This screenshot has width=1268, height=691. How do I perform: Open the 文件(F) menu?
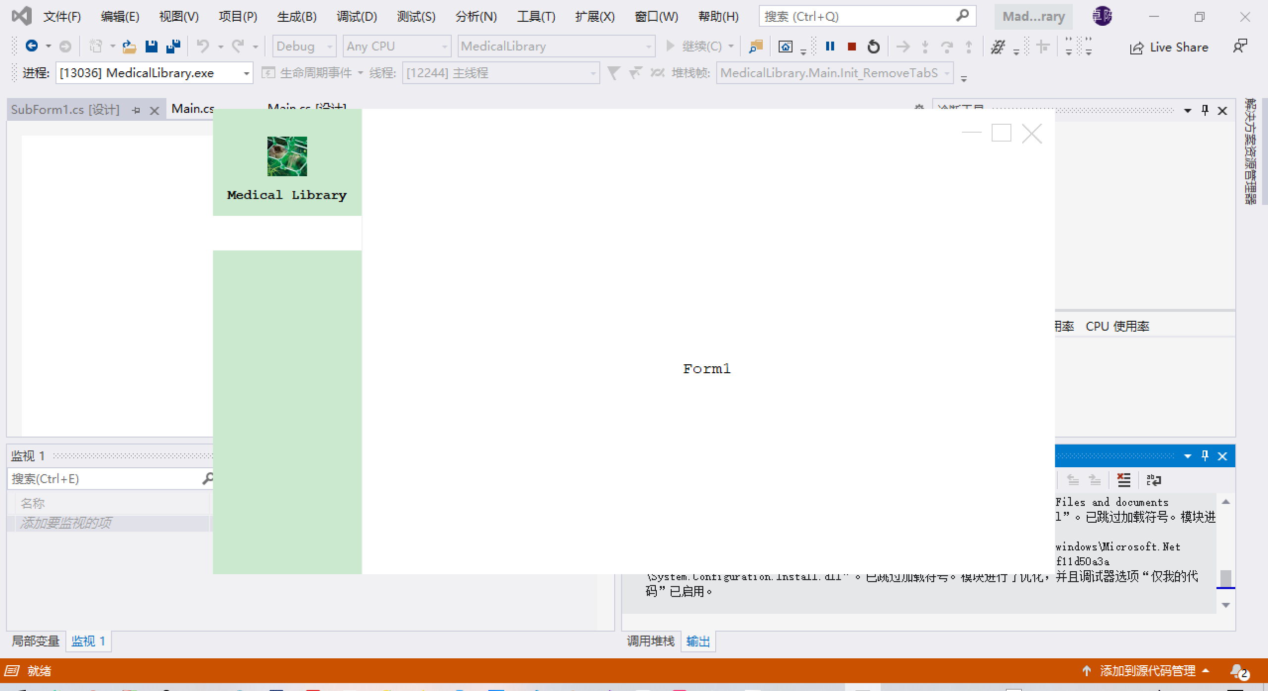click(x=62, y=16)
